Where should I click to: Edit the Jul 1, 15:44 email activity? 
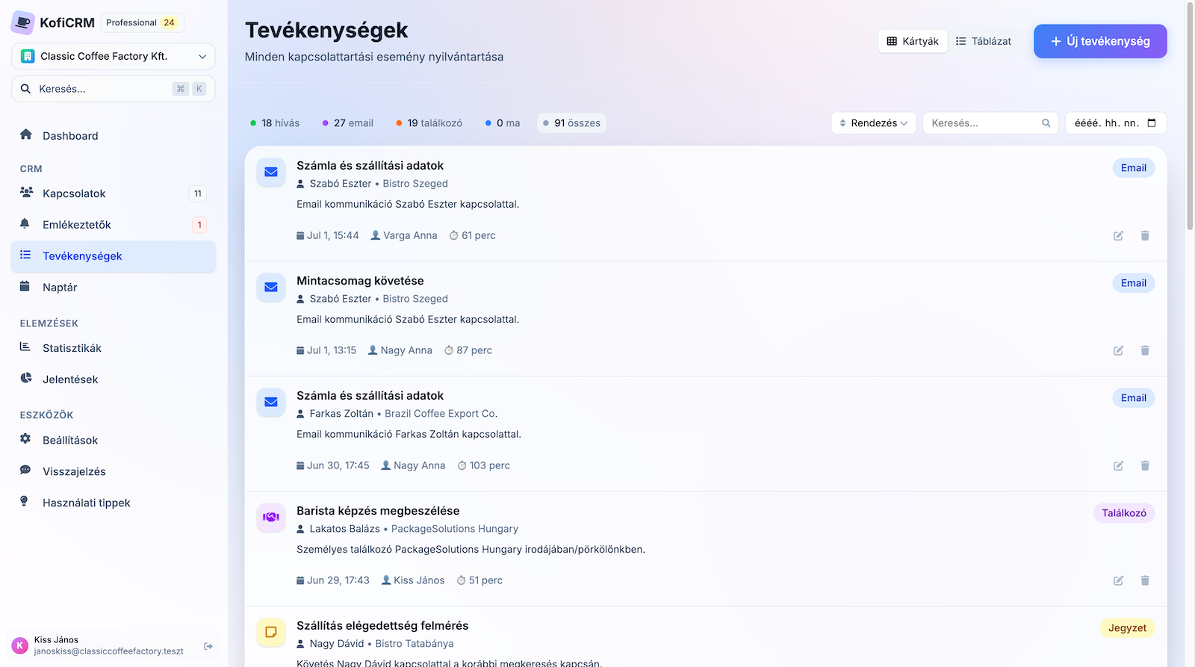1118,235
